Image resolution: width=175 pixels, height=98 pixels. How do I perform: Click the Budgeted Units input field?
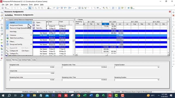point(32,67)
